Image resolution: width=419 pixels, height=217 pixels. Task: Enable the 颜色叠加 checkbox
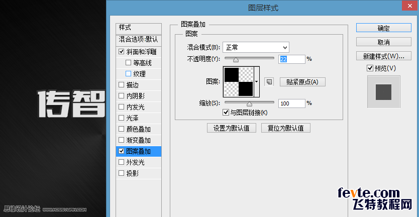[x=121, y=129]
